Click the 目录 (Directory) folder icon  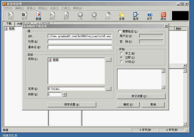click(x=122, y=16)
